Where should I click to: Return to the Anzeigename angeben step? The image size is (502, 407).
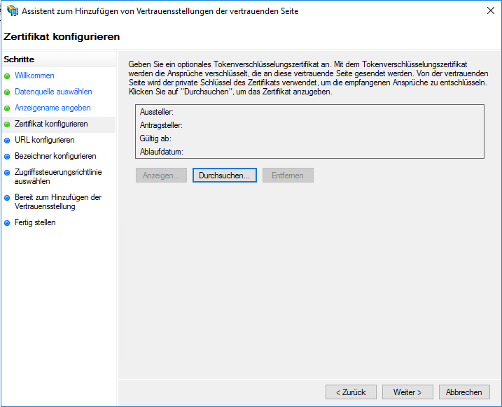coord(53,108)
